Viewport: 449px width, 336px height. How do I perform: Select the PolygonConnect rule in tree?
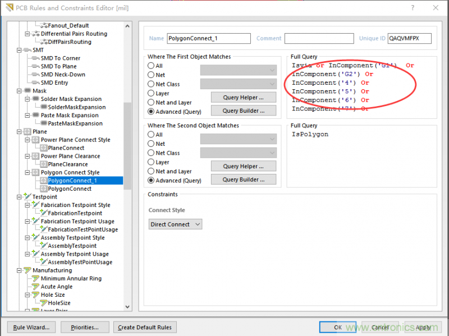(x=70, y=189)
